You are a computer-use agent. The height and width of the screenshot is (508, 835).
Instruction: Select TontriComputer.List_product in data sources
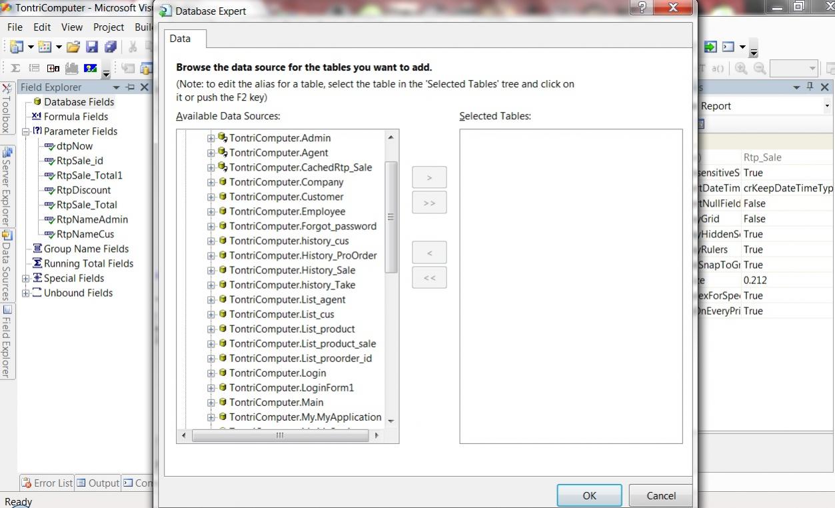(x=292, y=329)
